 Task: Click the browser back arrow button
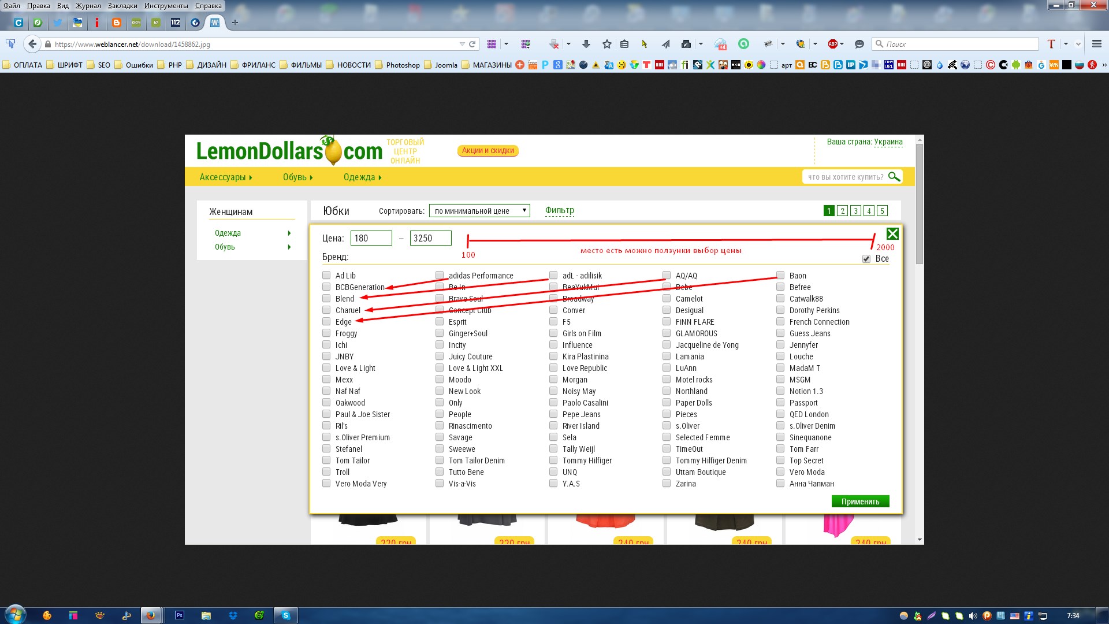[32, 44]
